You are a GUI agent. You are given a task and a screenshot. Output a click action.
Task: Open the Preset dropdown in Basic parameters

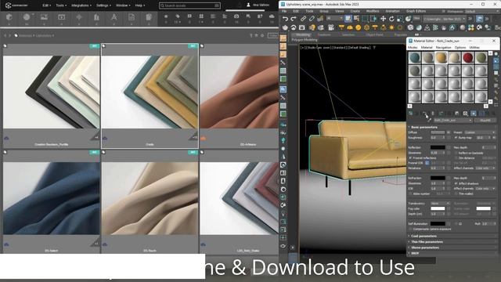click(479, 132)
